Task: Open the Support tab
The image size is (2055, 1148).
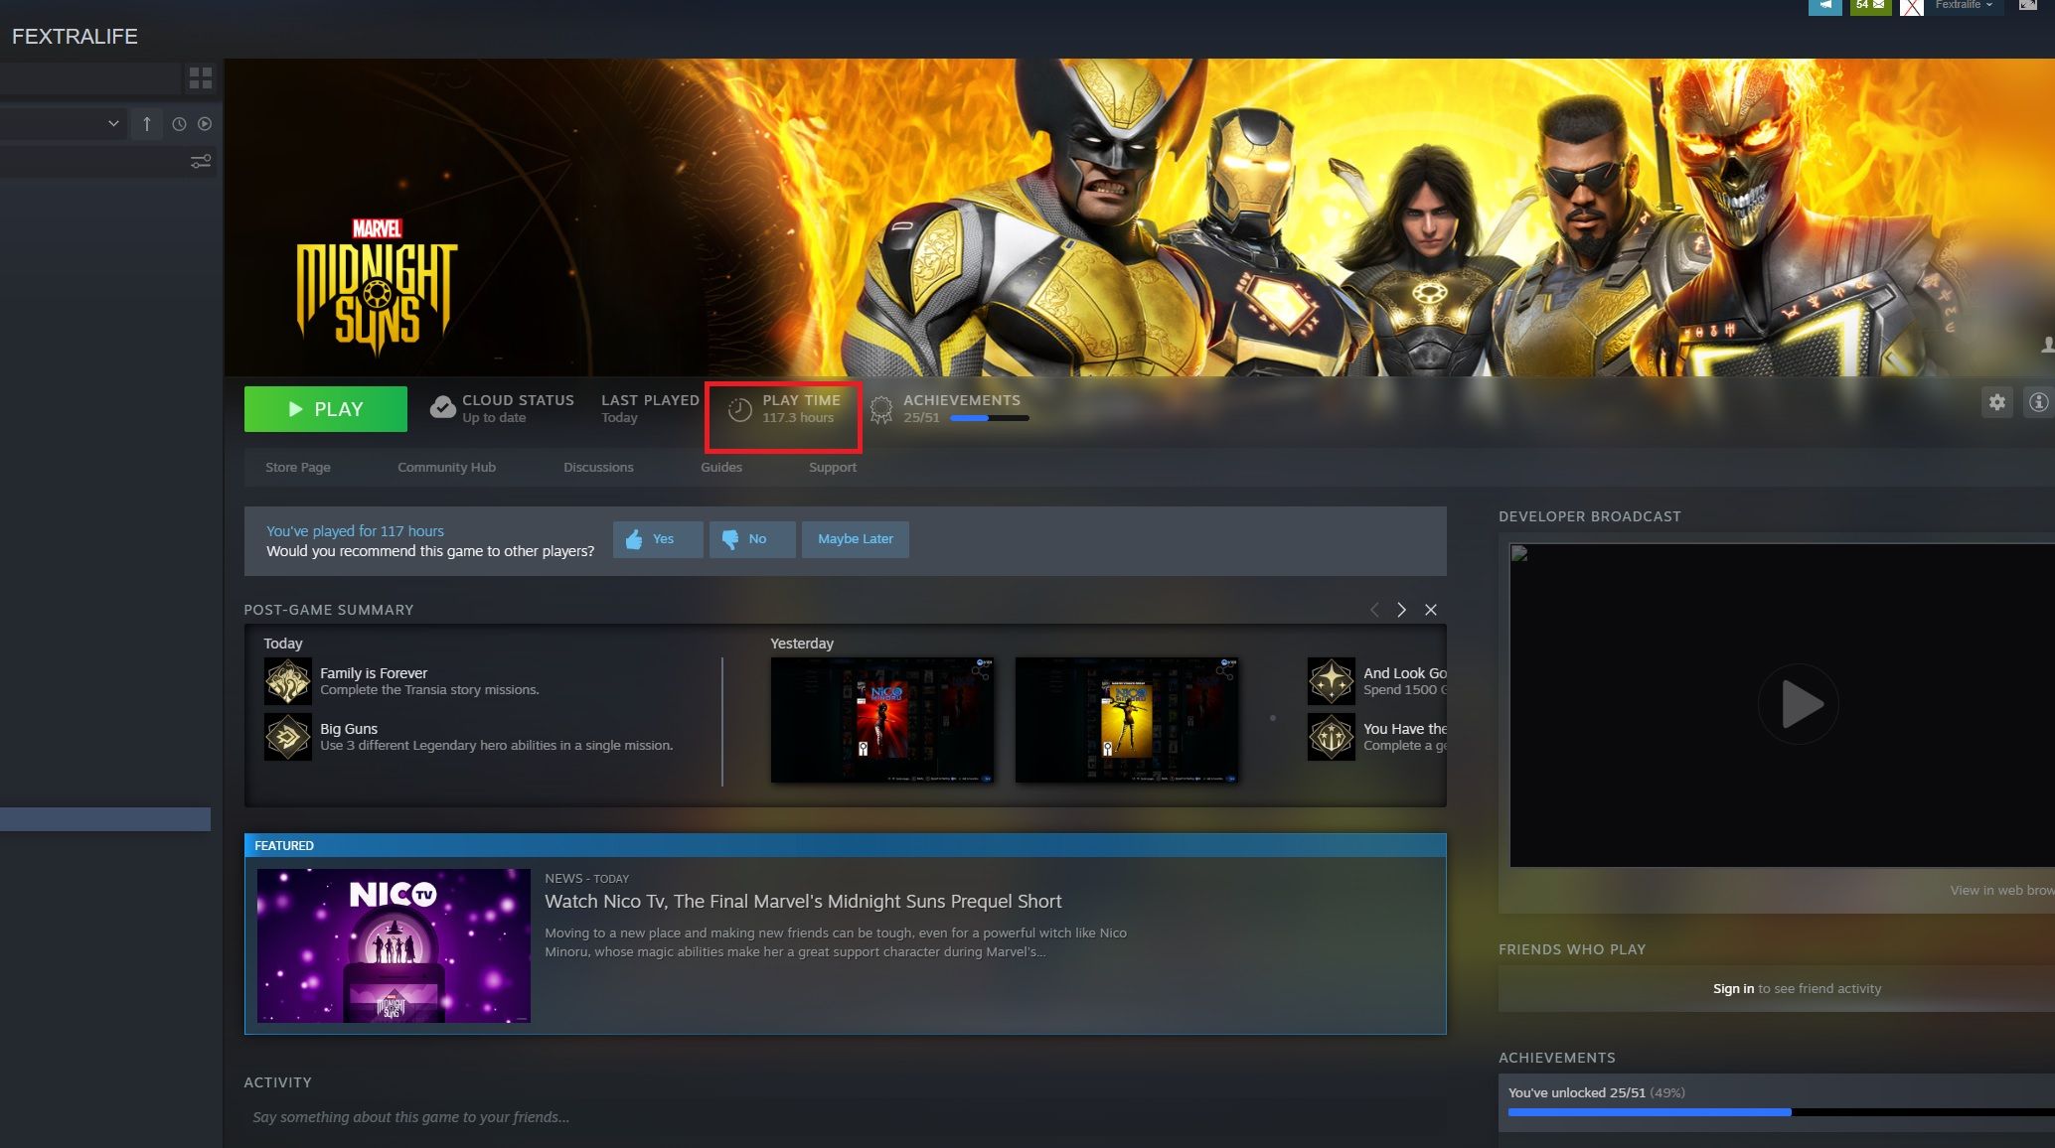Action: click(x=833, y=468)
